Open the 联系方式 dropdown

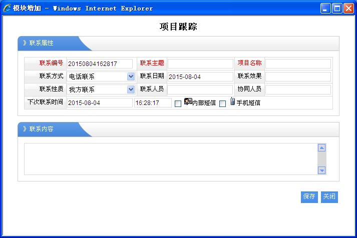pos(131,76)
